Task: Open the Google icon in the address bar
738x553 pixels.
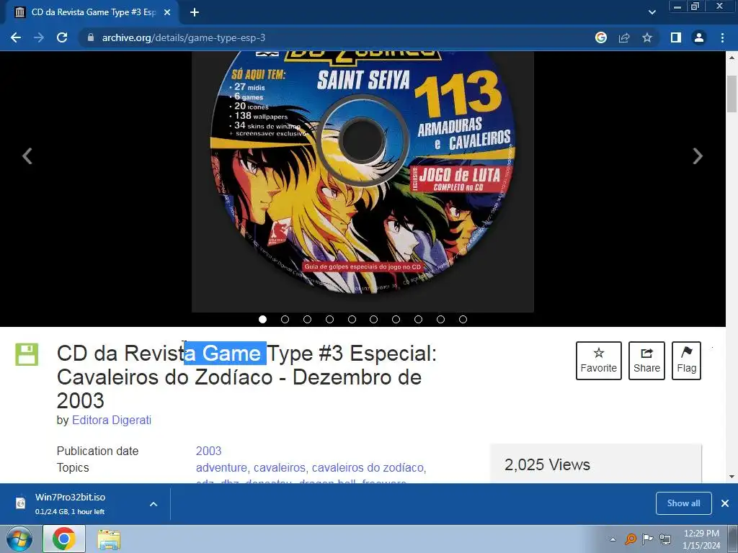Action: [601, 37]
